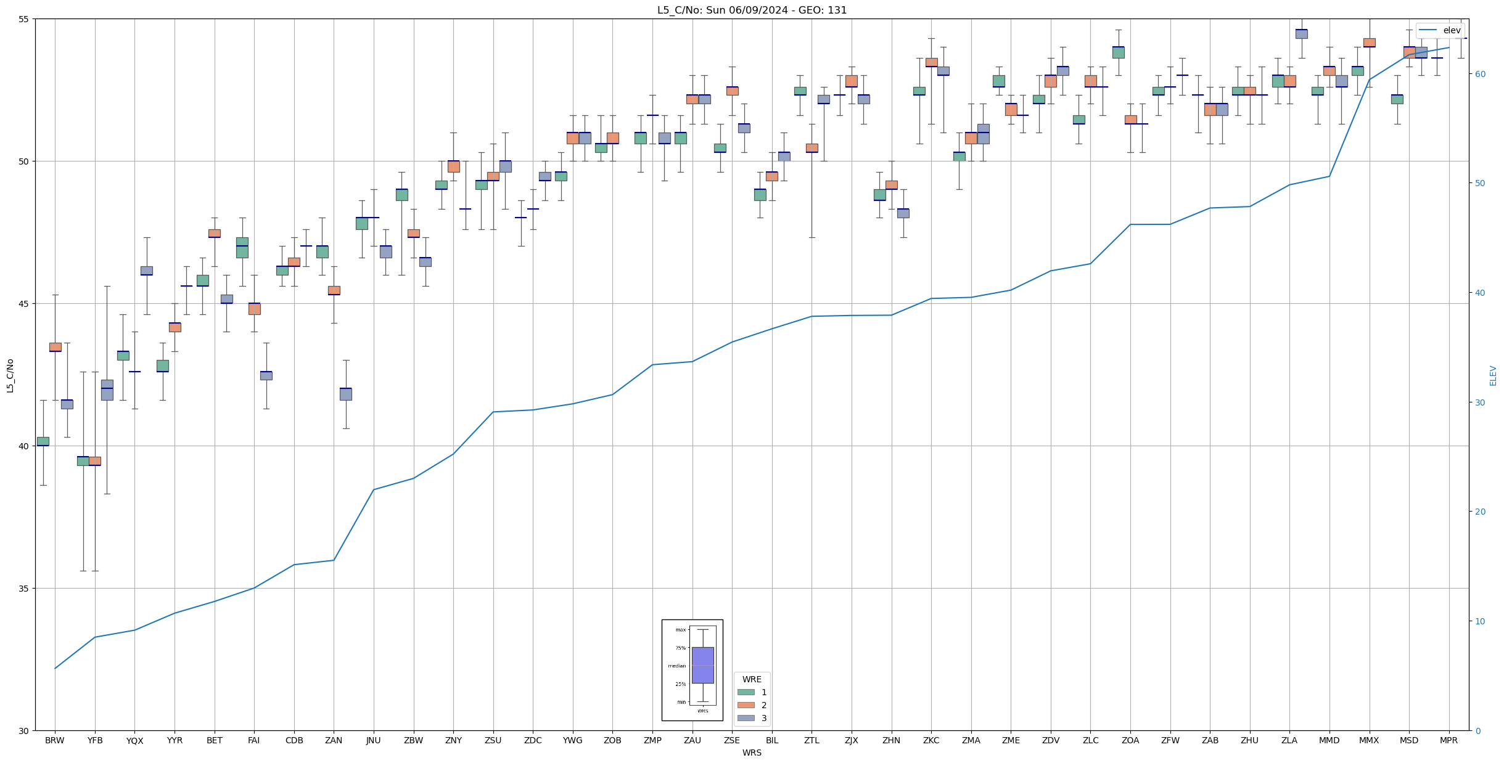
Task: Click the ELEV right axis label
Action: [1493, 375]
